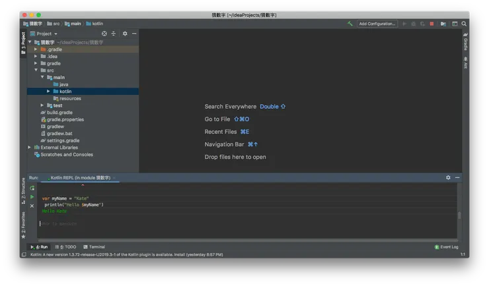
Task: Click Run with Coverage toolbar icon
Action: tap(422, 24)
